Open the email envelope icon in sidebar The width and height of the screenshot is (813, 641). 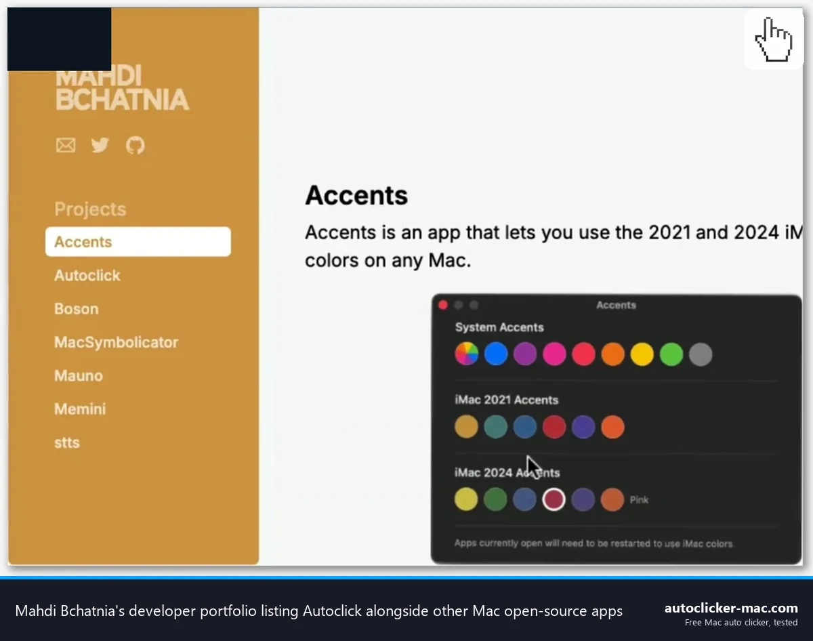66,145
